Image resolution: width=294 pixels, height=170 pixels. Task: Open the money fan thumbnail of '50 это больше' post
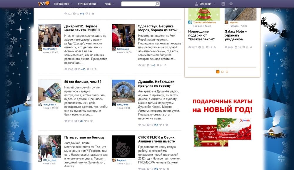click(49, 91)
